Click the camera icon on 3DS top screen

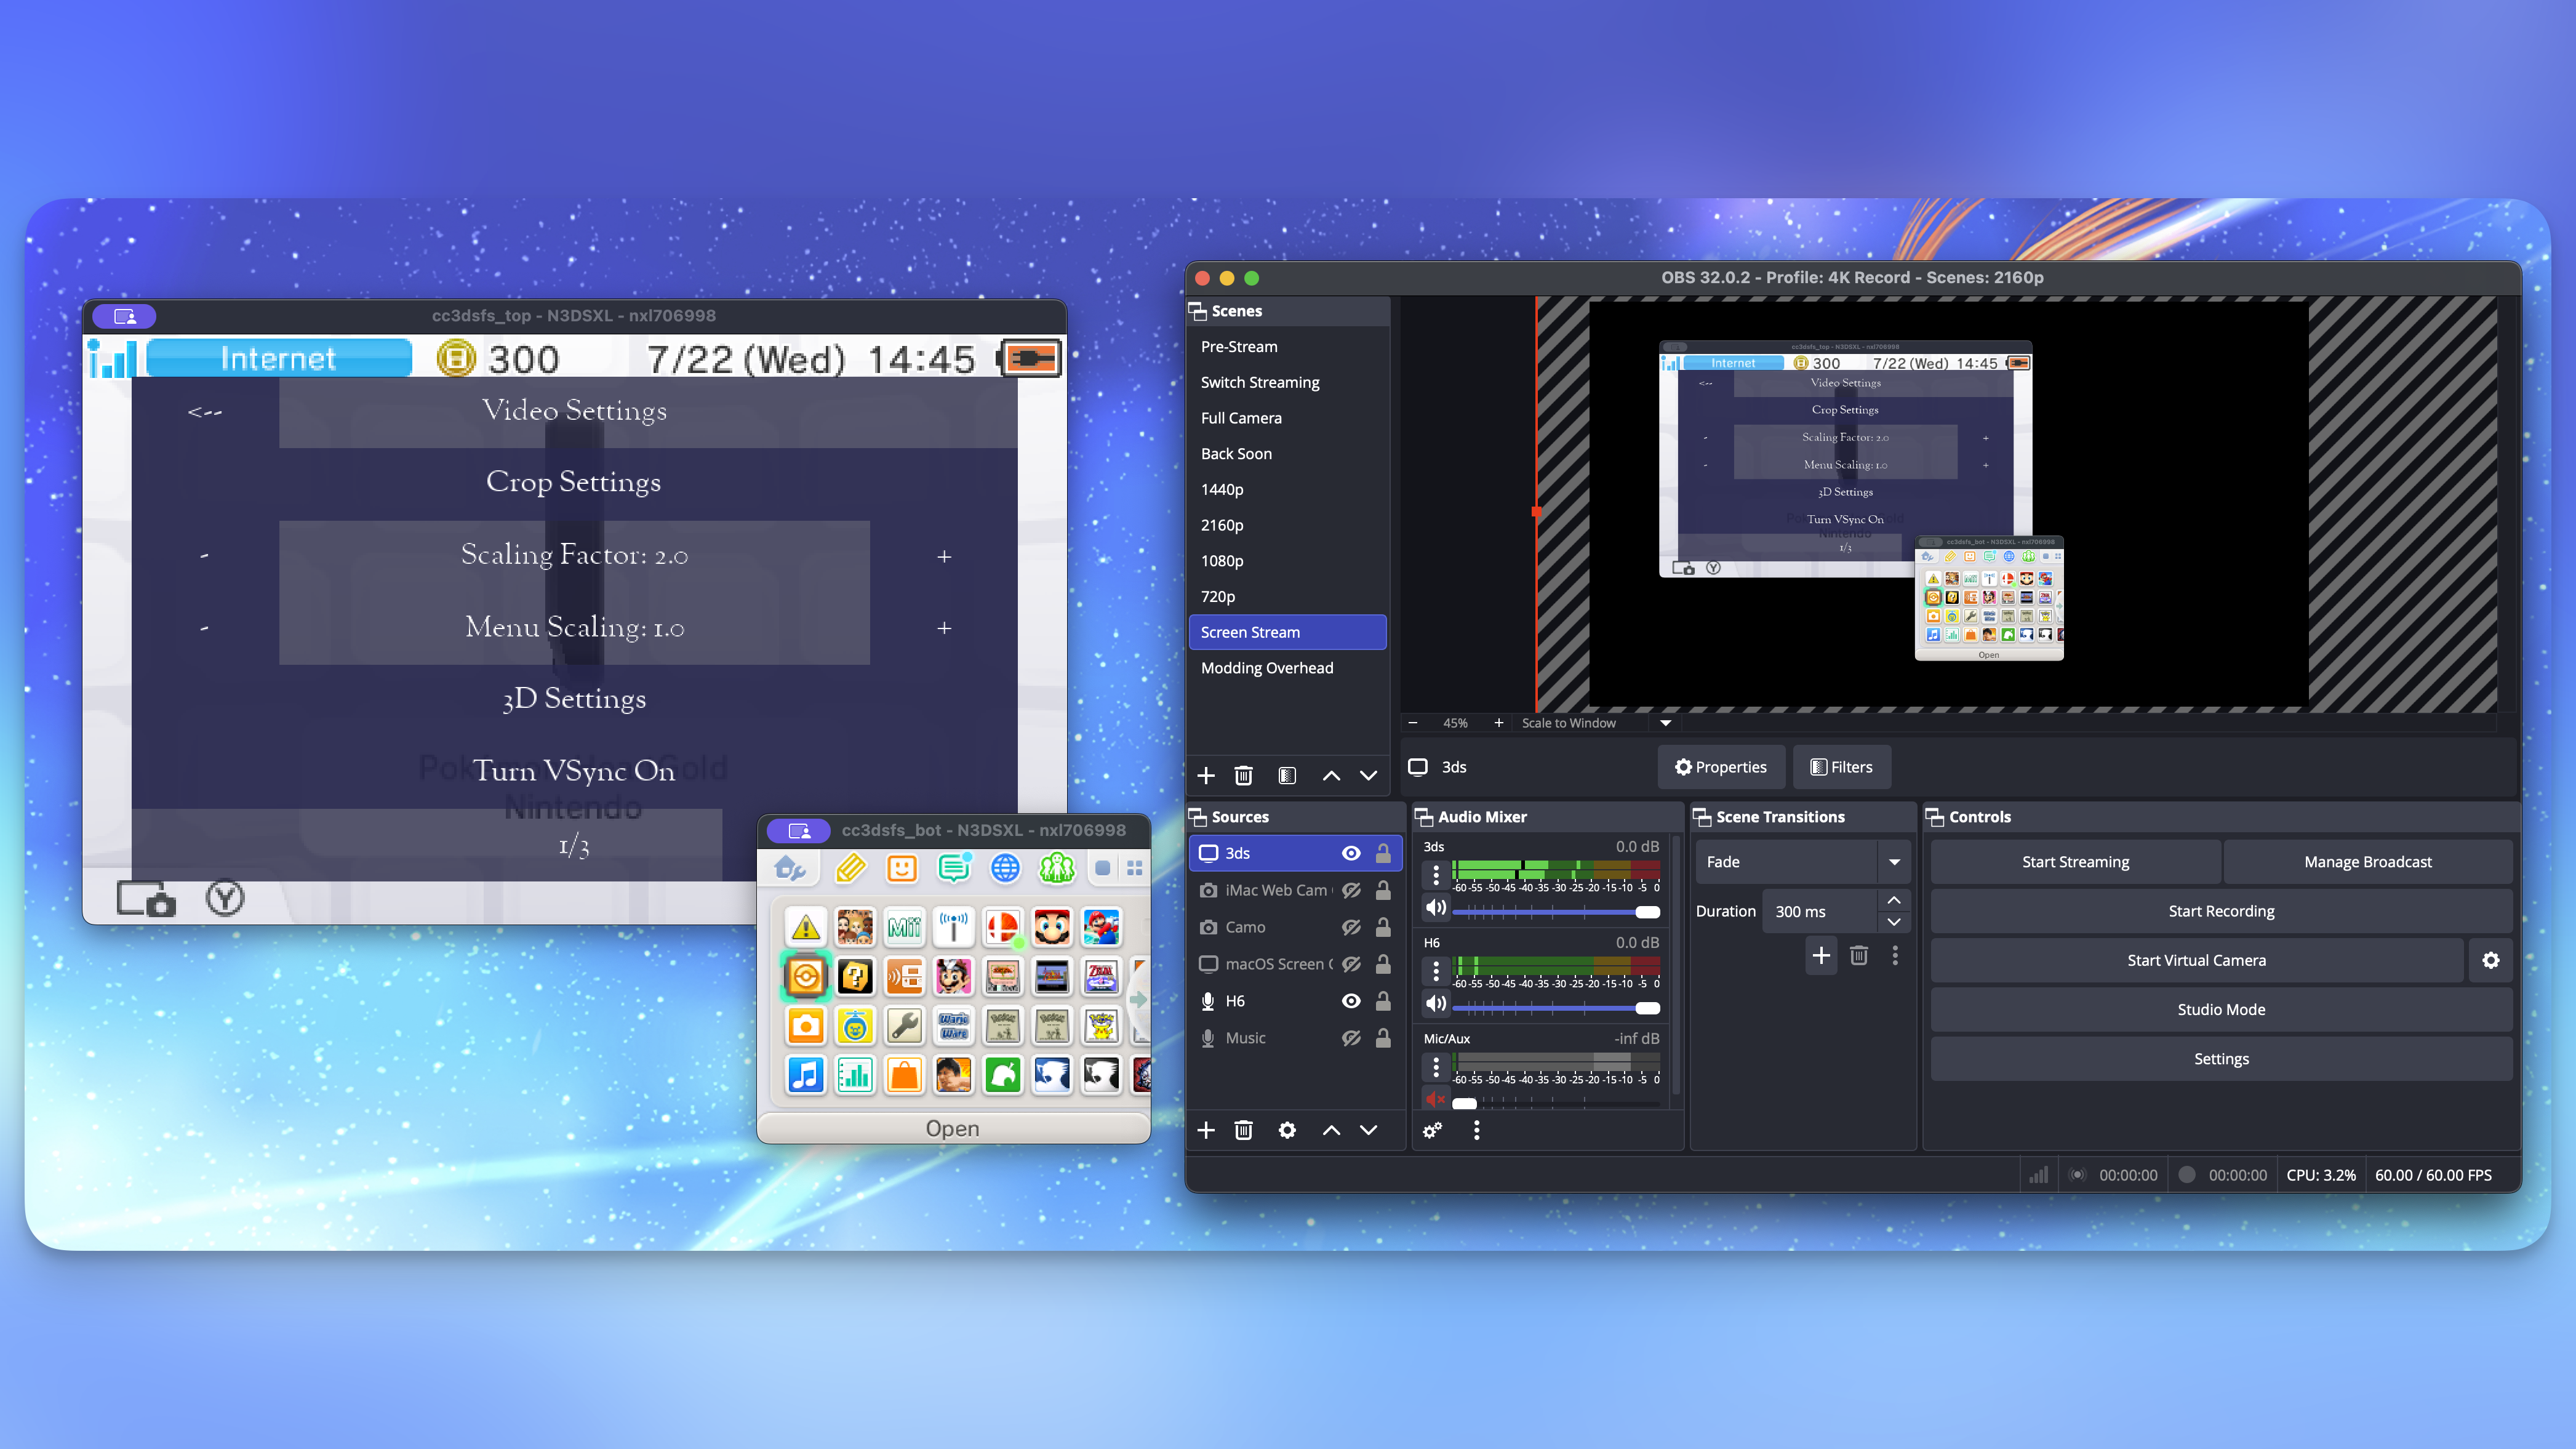coord(146,899)
